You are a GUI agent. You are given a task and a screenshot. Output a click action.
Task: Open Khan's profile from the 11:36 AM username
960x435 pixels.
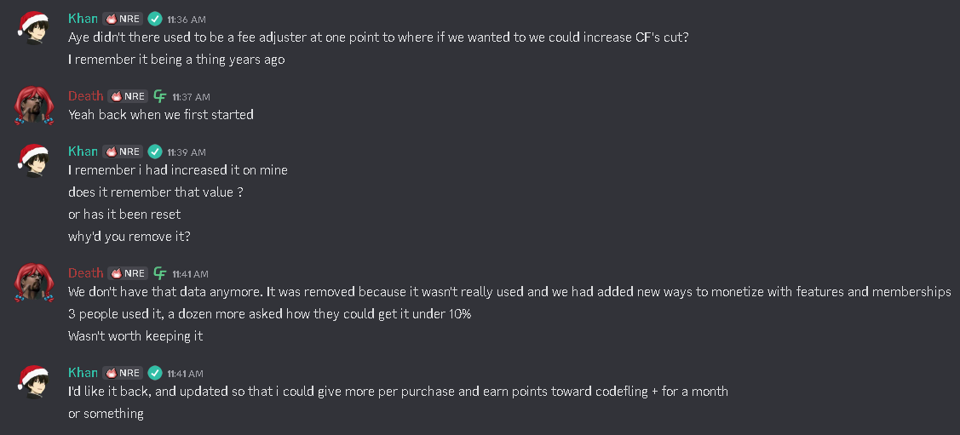click(x=83, y=18)
